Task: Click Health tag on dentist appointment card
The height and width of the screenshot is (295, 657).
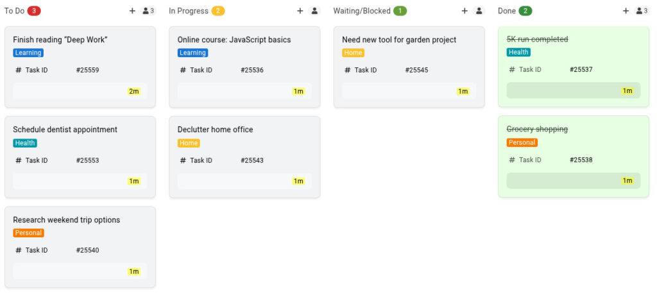Action: pyautogui.click(x=25, y=143)
